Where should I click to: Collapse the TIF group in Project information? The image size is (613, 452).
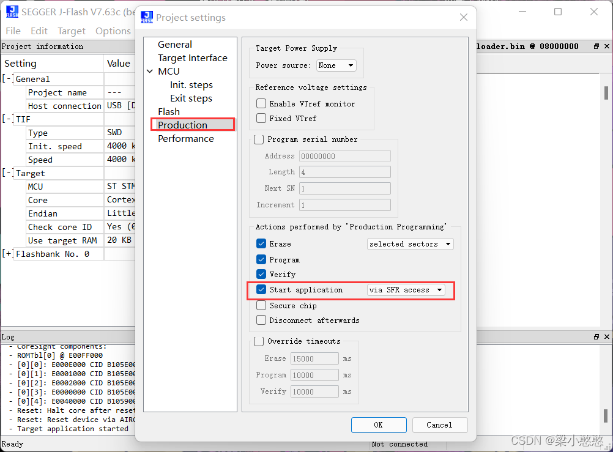7,119
